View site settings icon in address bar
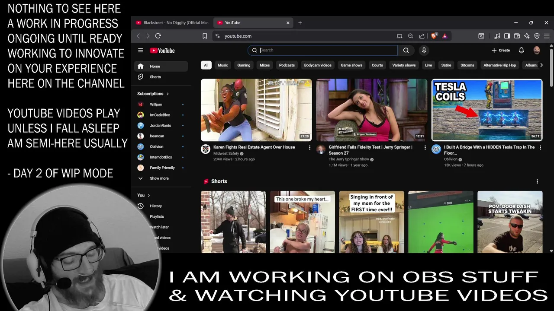This screenshot has height=311, width=554. (218, 36)
